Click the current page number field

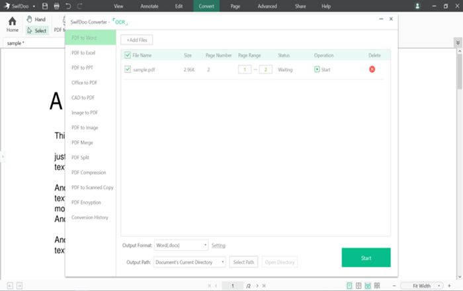[x=233, y=286]
